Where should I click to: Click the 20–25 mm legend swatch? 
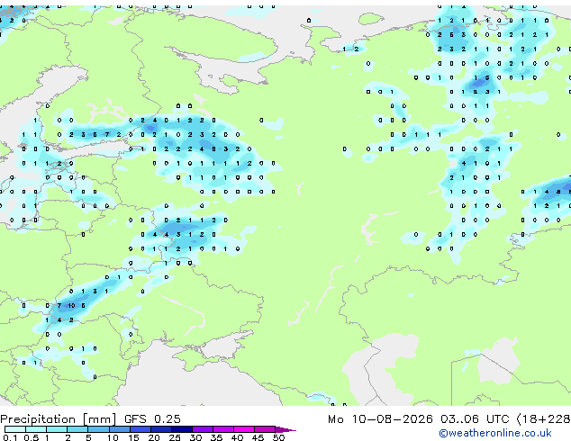[x=161, y=429]
